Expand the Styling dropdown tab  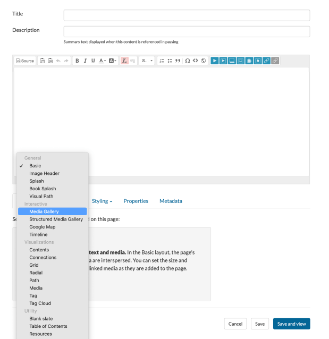click(102, 201)
